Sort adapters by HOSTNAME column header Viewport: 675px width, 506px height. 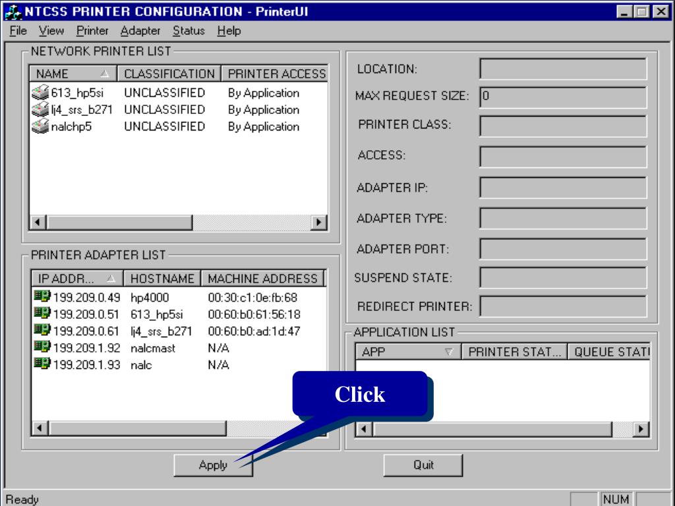[x=162, y=279]
